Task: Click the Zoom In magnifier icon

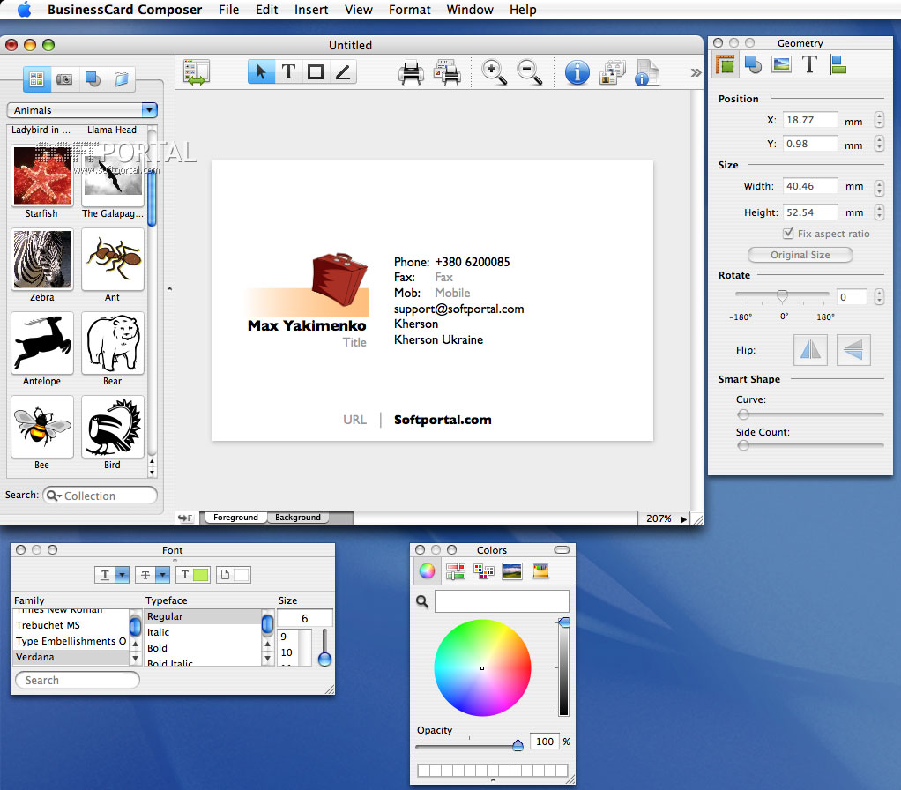Action: pos(495,72)
